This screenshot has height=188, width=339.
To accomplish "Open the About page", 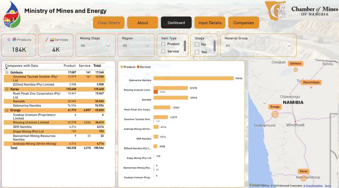I will coord(143,23).
